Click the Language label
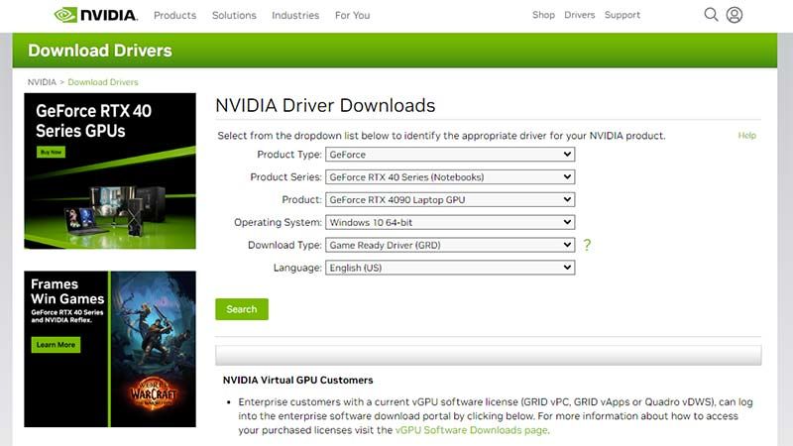793x446 pixels. [297, 268]
